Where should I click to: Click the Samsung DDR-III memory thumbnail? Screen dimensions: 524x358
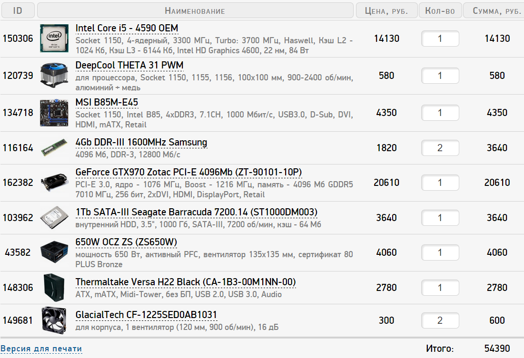54,147
